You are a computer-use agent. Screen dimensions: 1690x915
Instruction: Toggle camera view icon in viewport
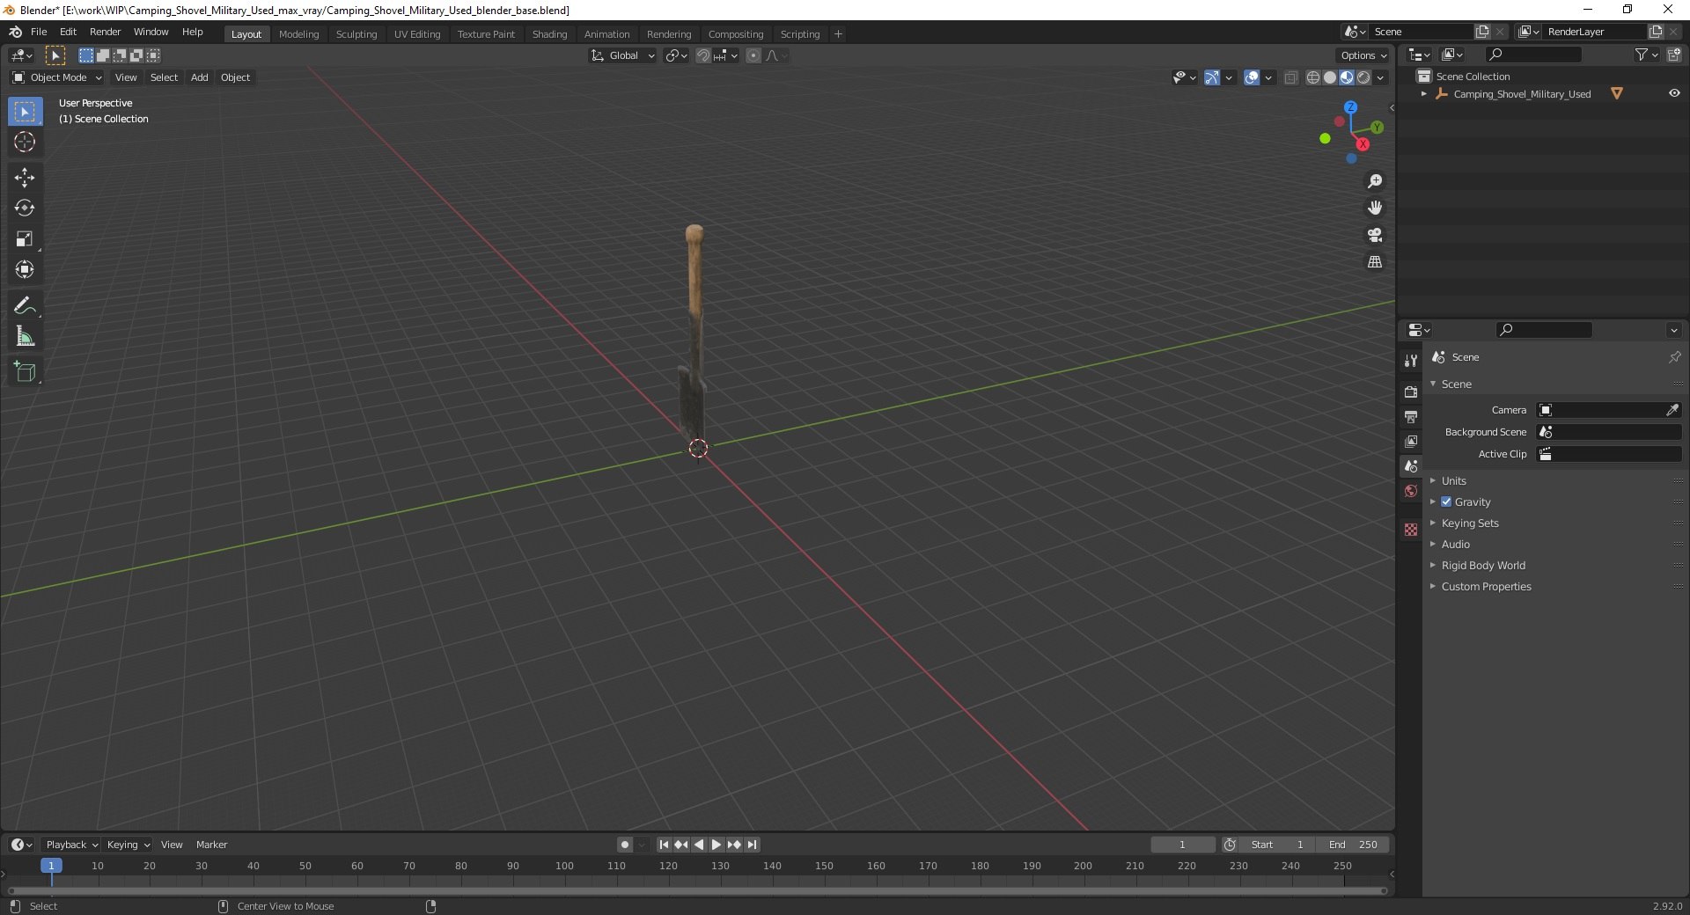tap(1375, 235)
